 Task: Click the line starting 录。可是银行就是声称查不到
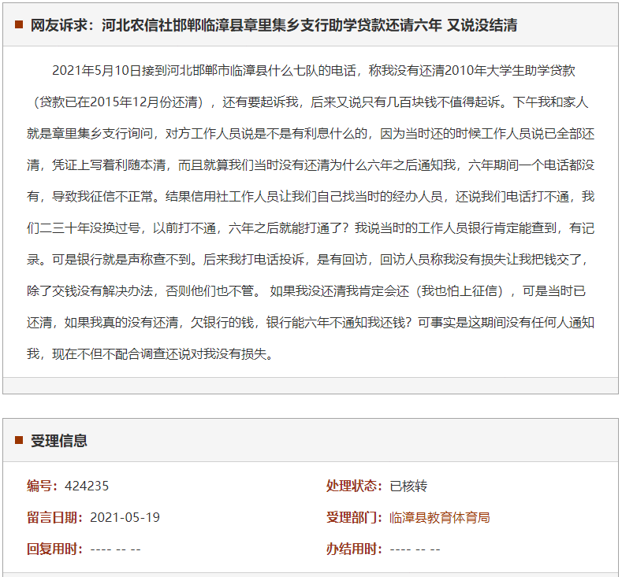click(x=307, y=260)
